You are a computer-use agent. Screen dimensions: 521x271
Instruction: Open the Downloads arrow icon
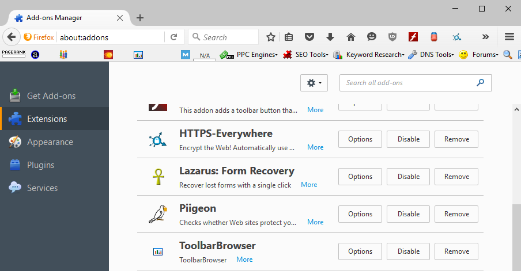click(330, 37)
